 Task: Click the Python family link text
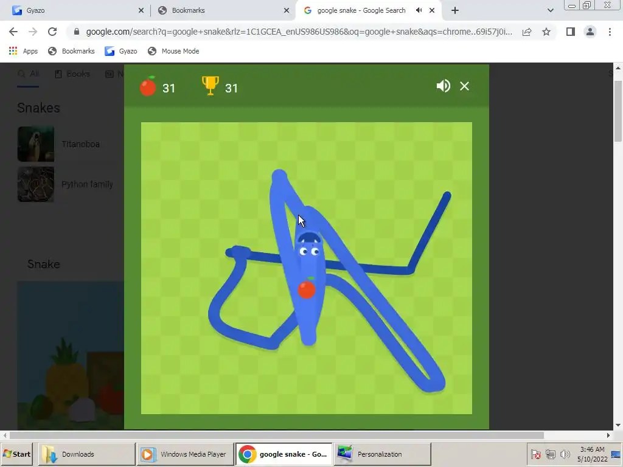[87, 184]
